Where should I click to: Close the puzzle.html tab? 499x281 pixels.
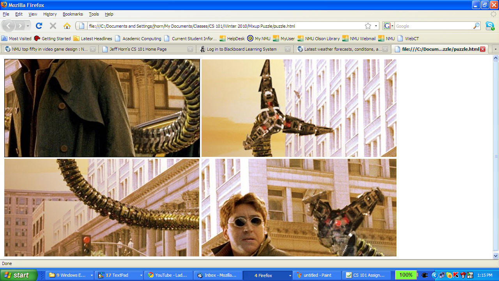pyautogui.click(x=483, y=49)
